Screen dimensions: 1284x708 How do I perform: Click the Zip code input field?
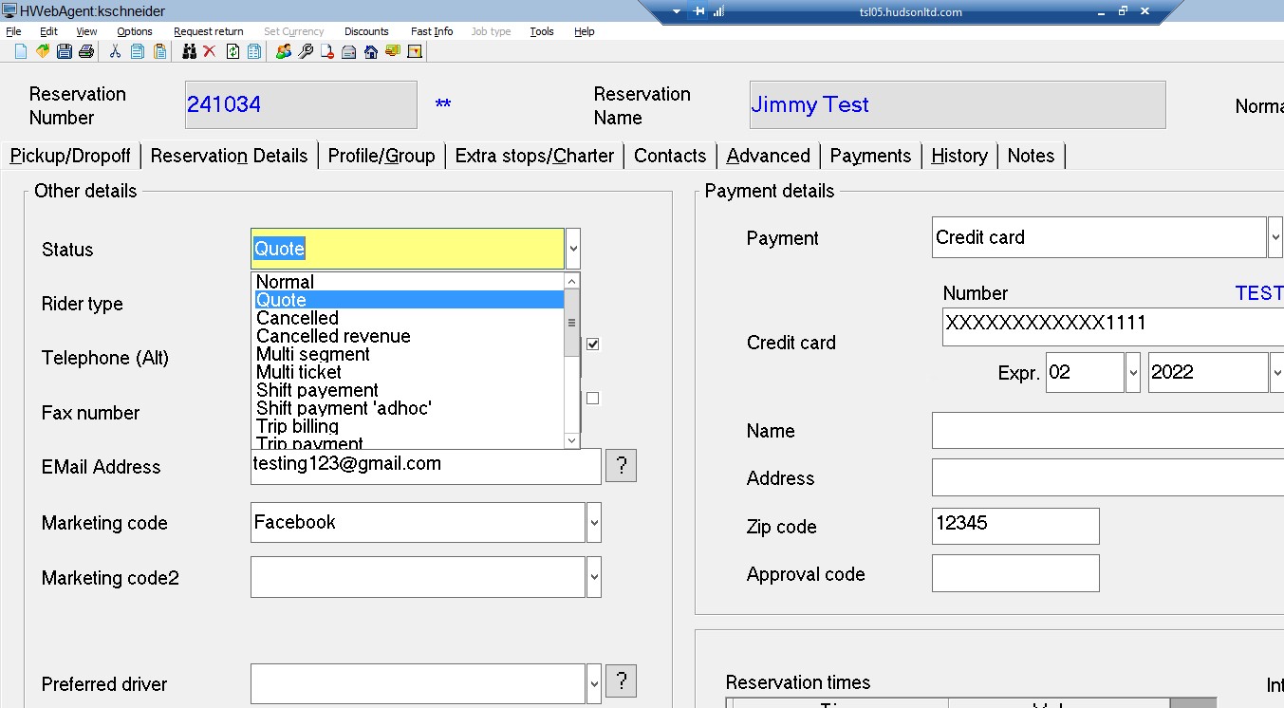pos(1015,526)
